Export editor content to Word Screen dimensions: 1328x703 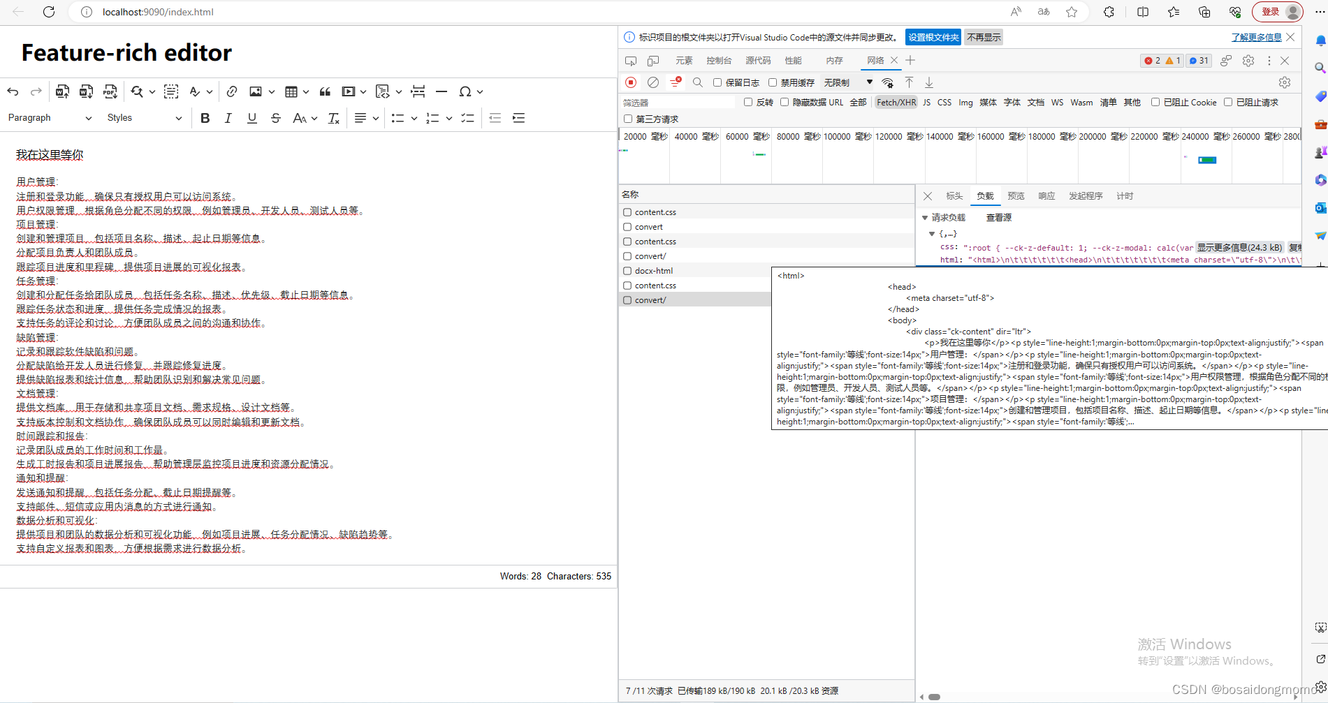point(86,91)
